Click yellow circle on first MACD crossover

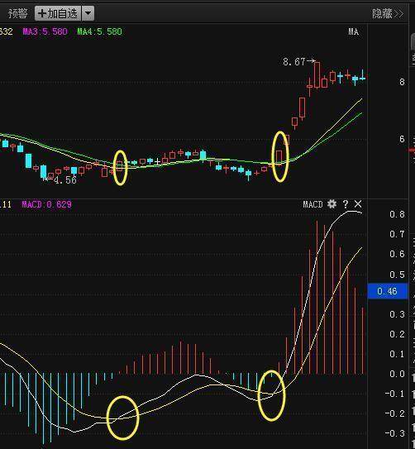pyautogui.click(x=123, y=418)
